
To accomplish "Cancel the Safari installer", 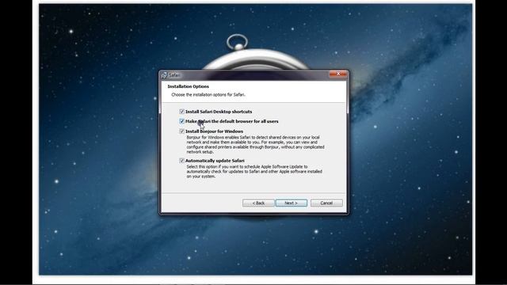I will pyautogui.click(x=326, y=203).
